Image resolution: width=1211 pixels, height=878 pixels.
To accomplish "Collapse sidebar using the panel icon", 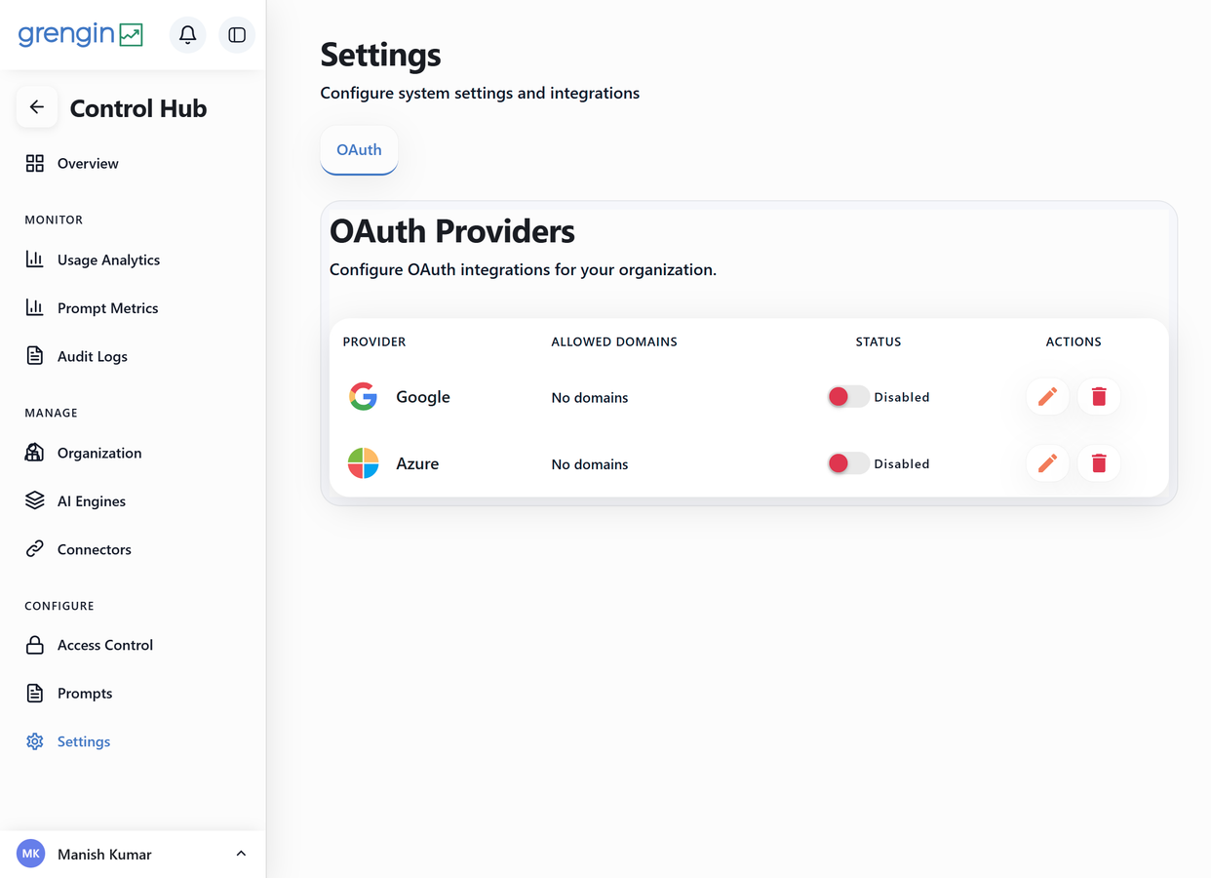I will 237,35.
